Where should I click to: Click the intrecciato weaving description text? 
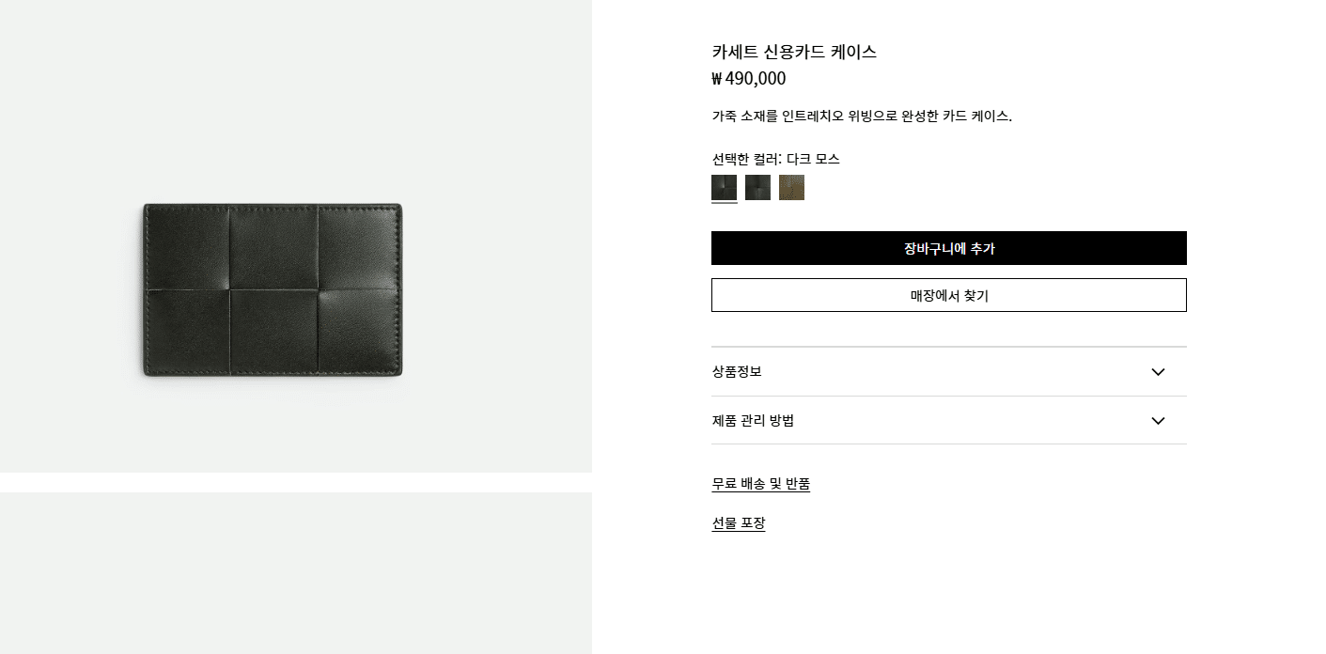tap(861, 117)
